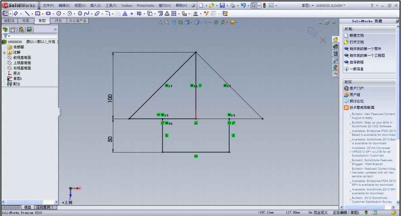This screenshot has height=216, width=401.
Task: Open the PropertyManager tab icon
Action: [x=13, y=29]
